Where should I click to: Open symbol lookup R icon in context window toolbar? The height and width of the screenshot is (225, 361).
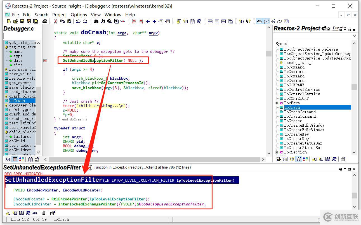coord(28,213)
